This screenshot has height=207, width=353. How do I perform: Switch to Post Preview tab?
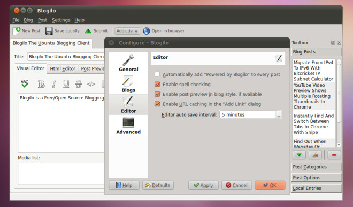click(x=92, y=68)
